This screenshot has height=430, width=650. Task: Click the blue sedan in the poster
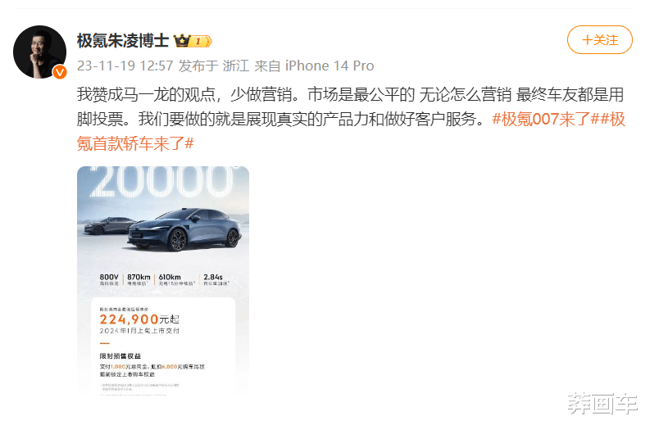pos(184,230)
